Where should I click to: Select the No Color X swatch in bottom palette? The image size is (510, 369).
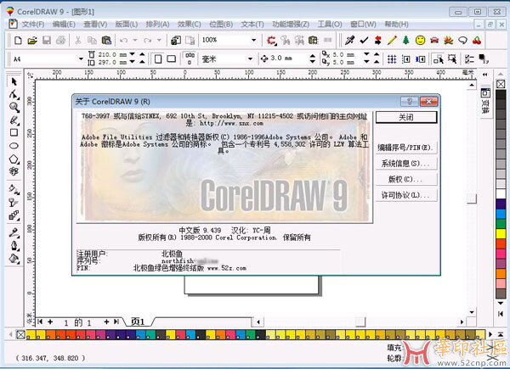coord(20,334)
